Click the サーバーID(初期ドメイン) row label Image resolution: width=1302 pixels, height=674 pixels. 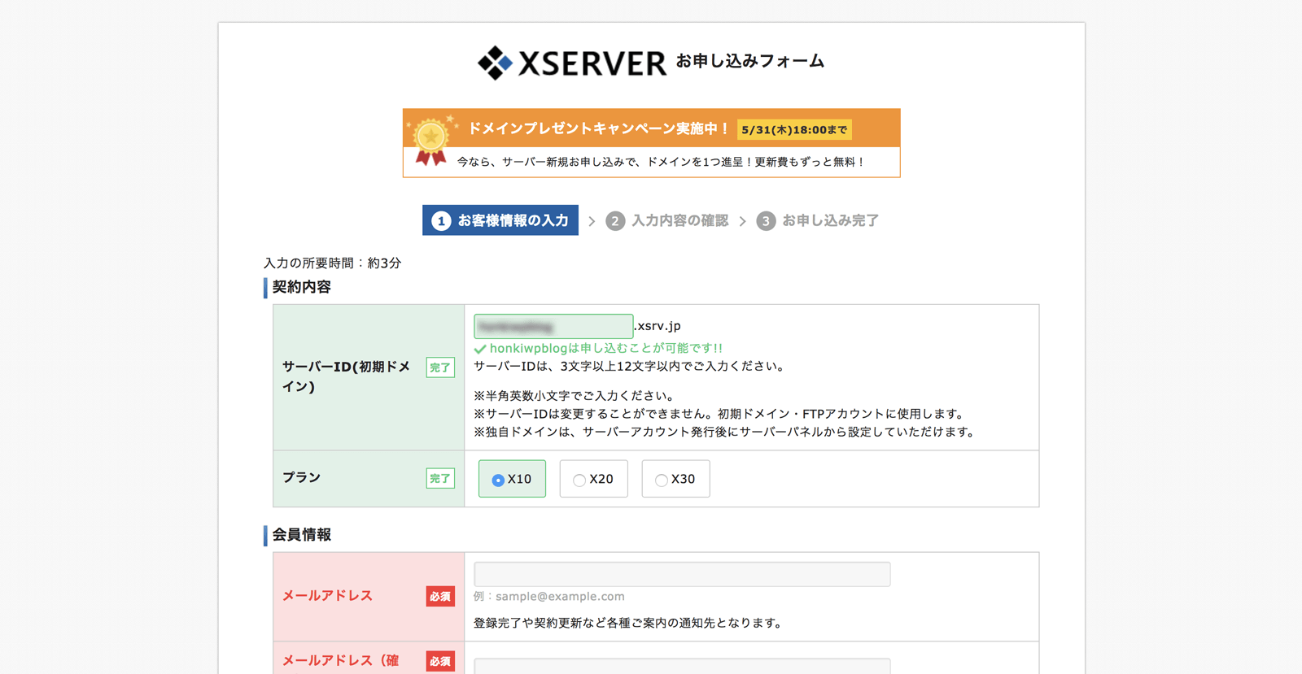(x=347, y=376)
